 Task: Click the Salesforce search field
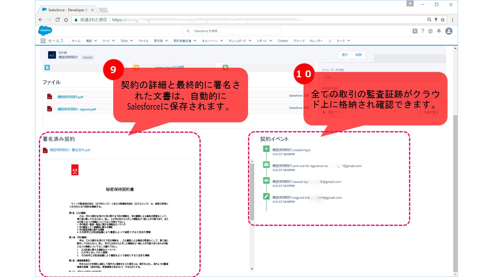coord(231,31)
